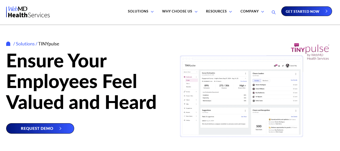The height and width of the screenshot is (151, 340).
Task: Click the TINYpulse breadcrumb text
Action: [49, 44]
